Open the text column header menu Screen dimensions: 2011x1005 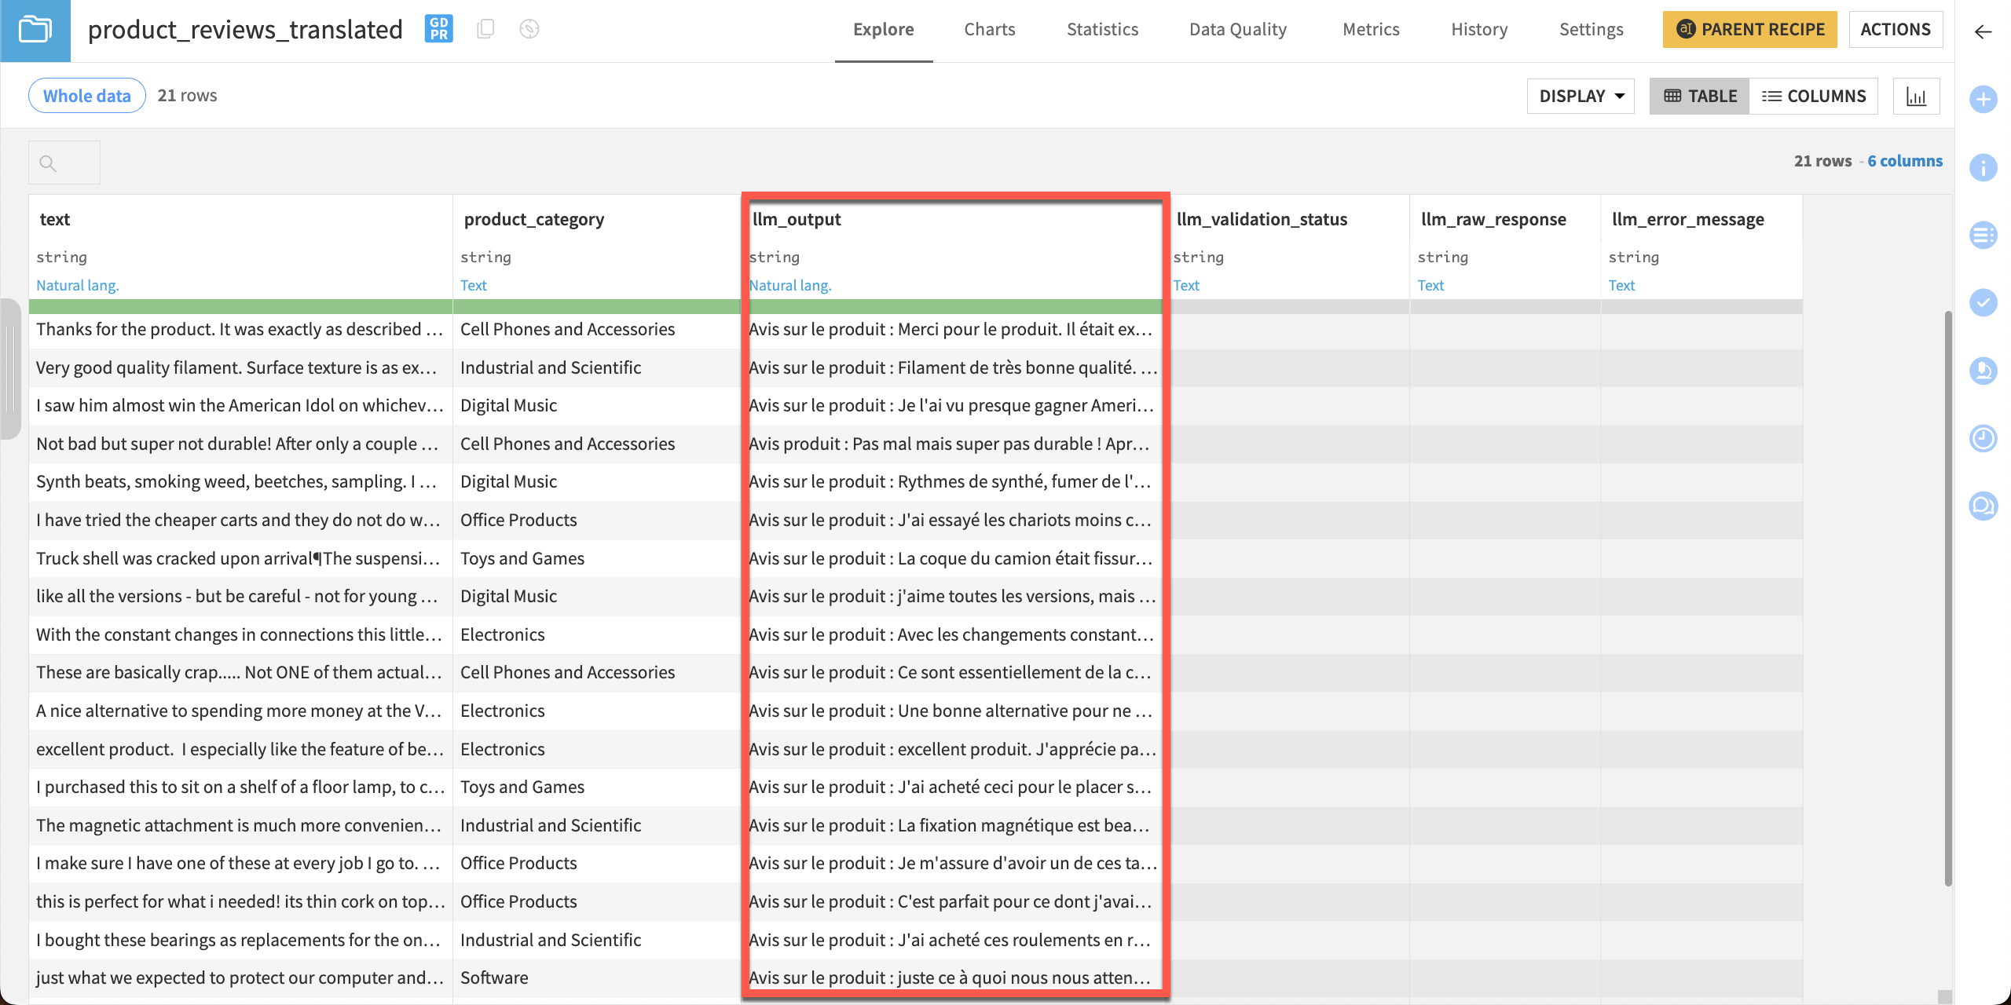(54, 219)
